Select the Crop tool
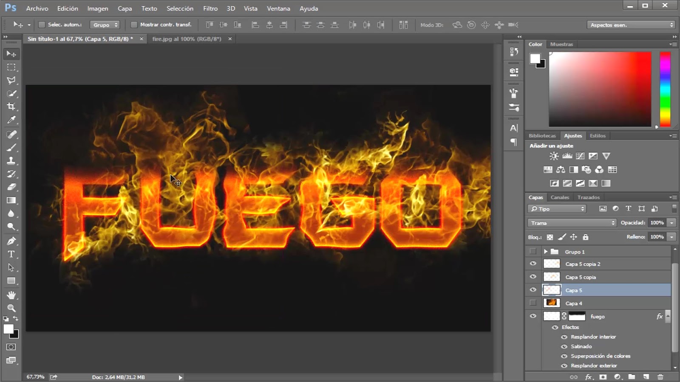Screen dimensions: 680x382 click(11, 107)
